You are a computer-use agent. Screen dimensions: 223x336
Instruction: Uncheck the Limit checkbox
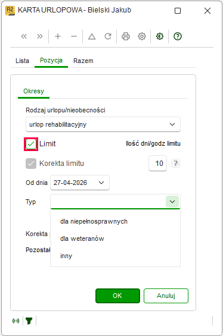(31, 144)
